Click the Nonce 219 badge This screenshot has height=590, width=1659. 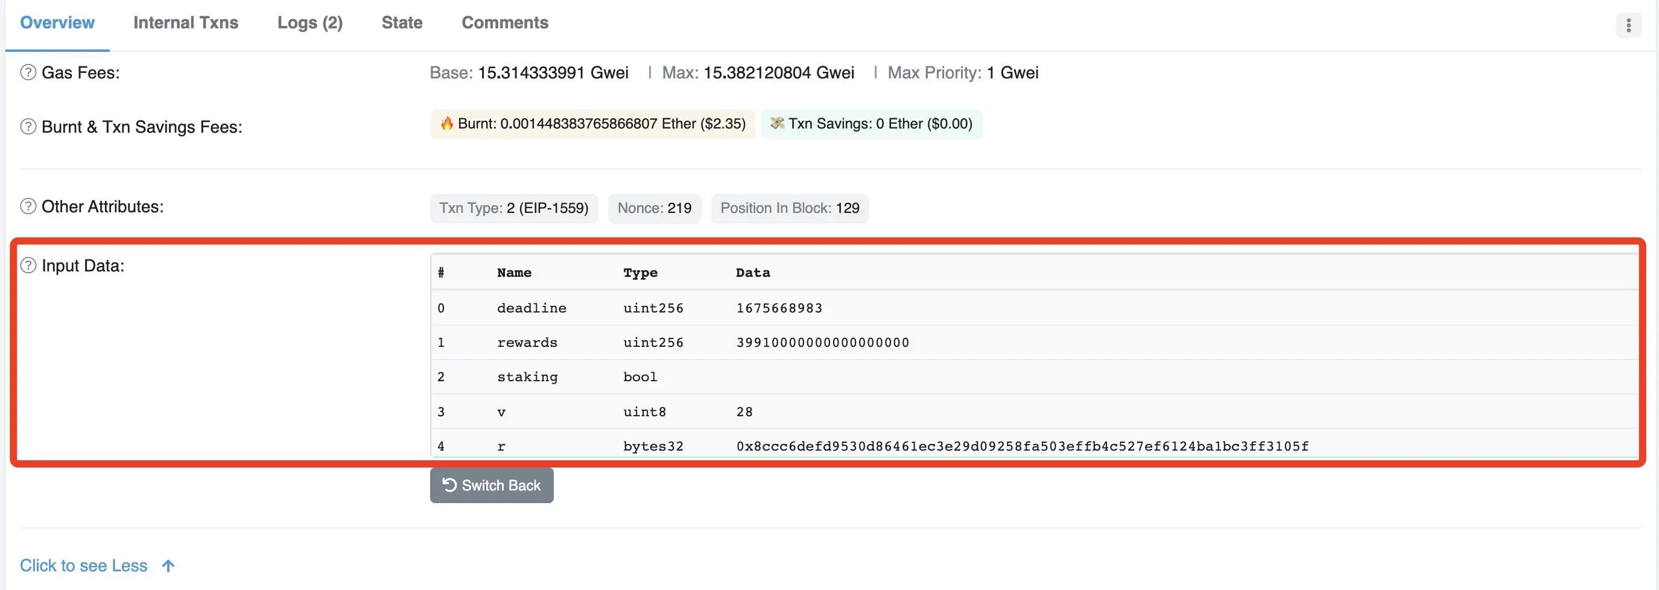click(x=654, y=208)
